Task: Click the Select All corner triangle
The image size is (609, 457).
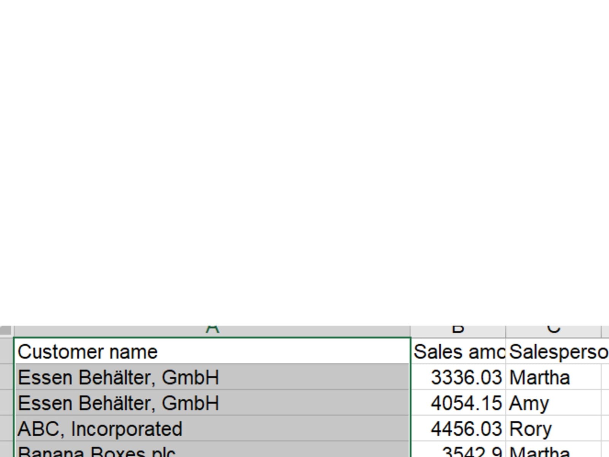Action: tap(6, 331)
